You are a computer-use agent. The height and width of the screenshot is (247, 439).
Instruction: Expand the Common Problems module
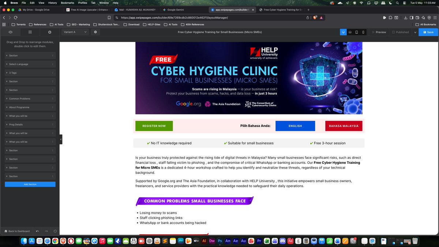pos(7,99)
